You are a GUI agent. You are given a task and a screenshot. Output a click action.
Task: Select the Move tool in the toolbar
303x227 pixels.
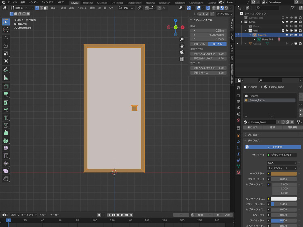pyautogui.click(x=6, y=38)
